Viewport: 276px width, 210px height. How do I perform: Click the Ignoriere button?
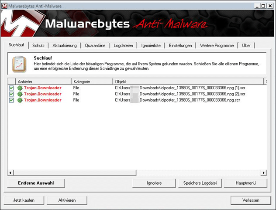[x=154, y=183]
